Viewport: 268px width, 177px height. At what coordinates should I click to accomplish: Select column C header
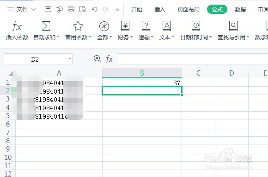click(198, 73)
